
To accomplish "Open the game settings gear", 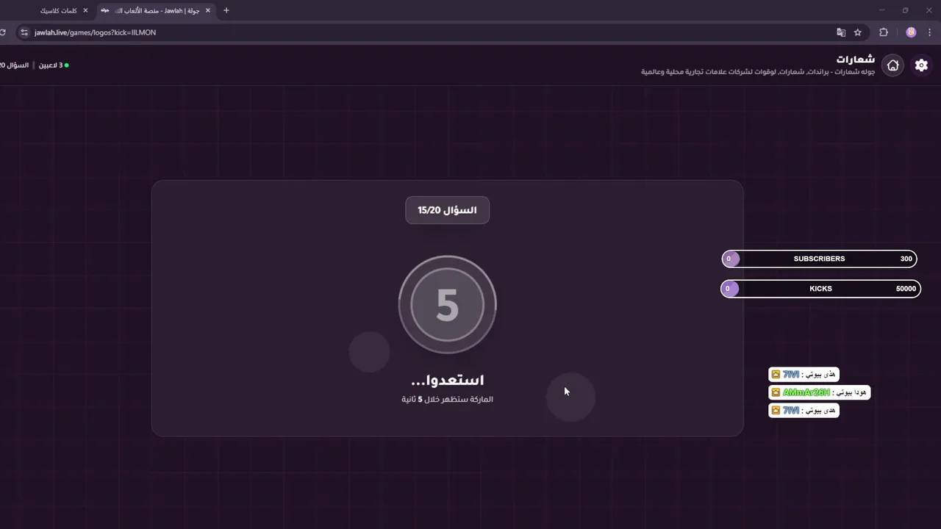I will pyautogui.click(x=921, y=65).
